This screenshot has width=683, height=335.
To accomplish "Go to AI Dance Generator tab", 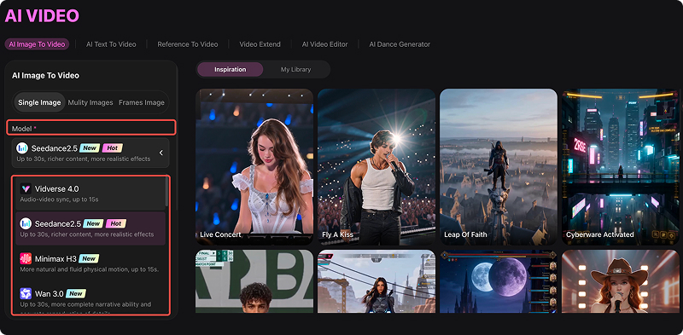I will click(x=400, y=44).
